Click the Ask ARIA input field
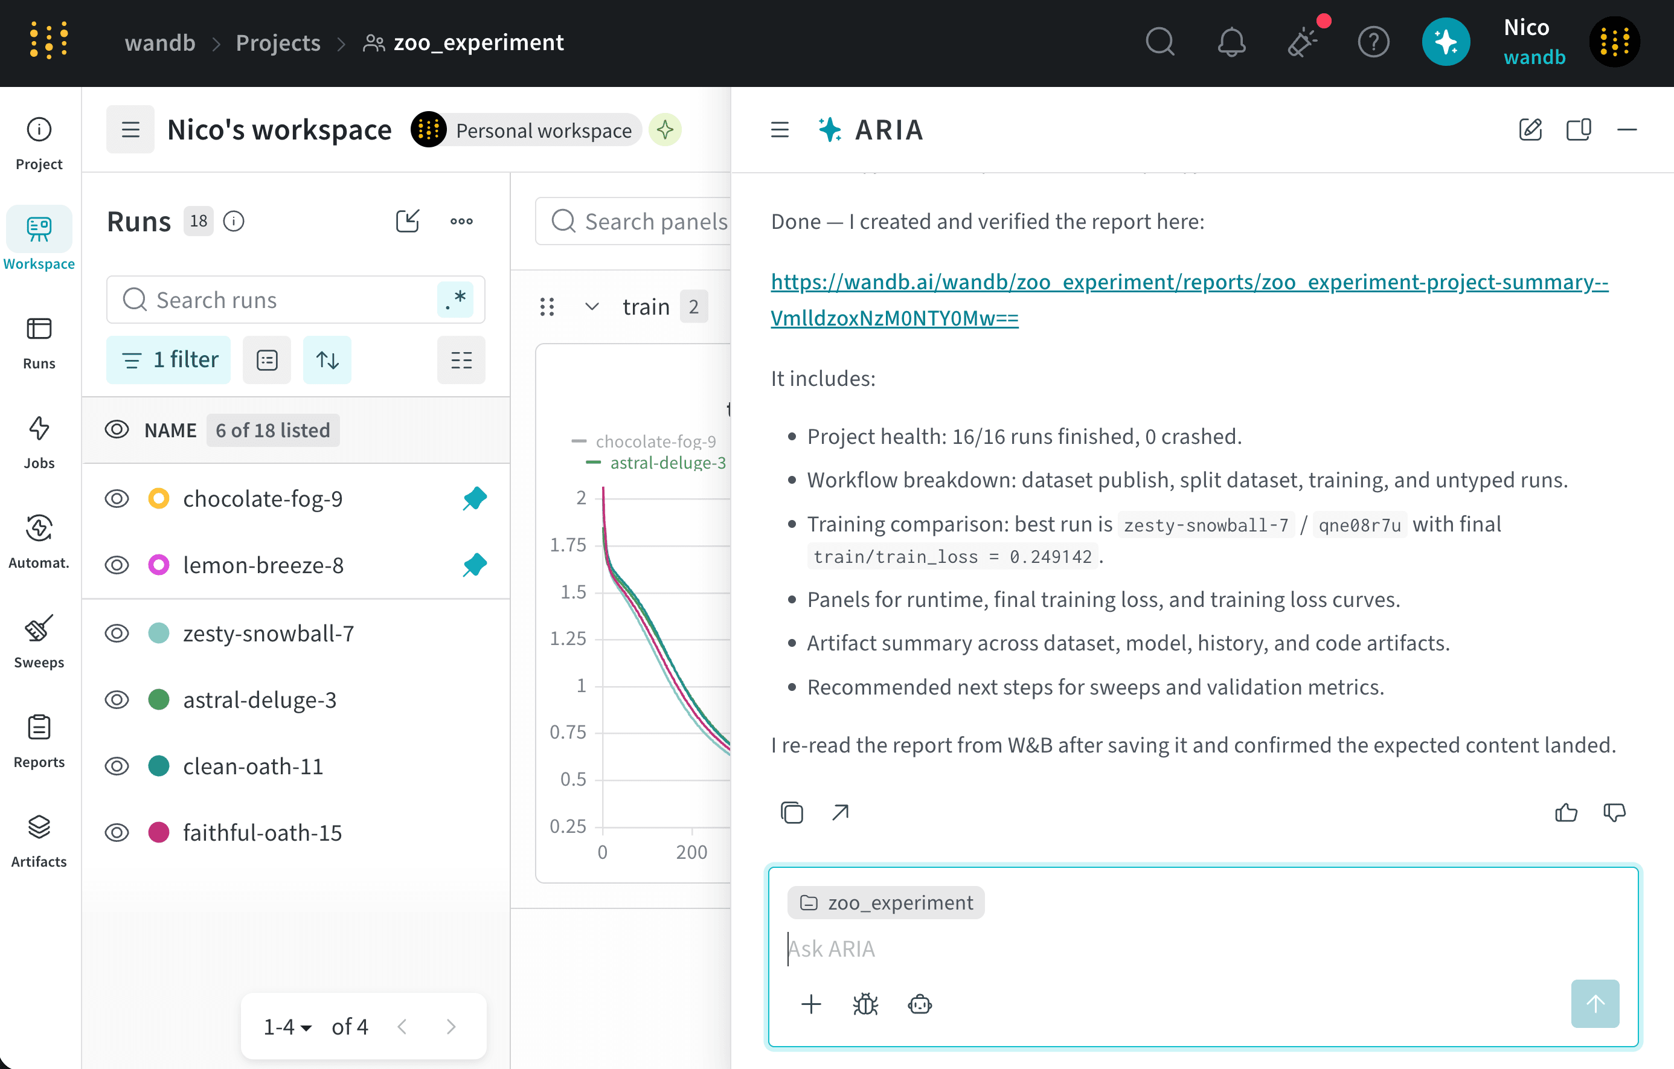 1203,949
